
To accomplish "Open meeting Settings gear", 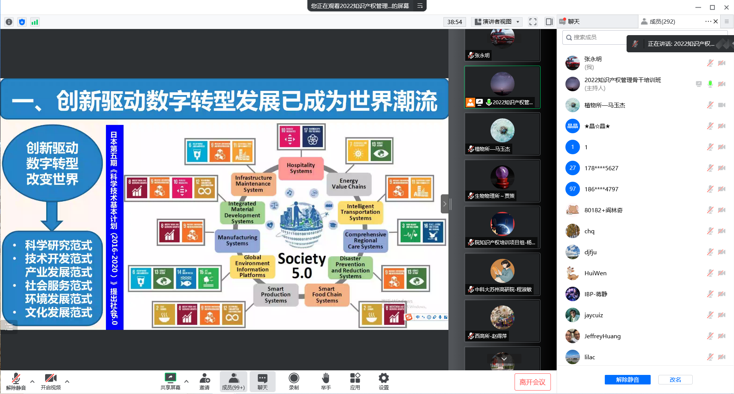I will point(383,381).
